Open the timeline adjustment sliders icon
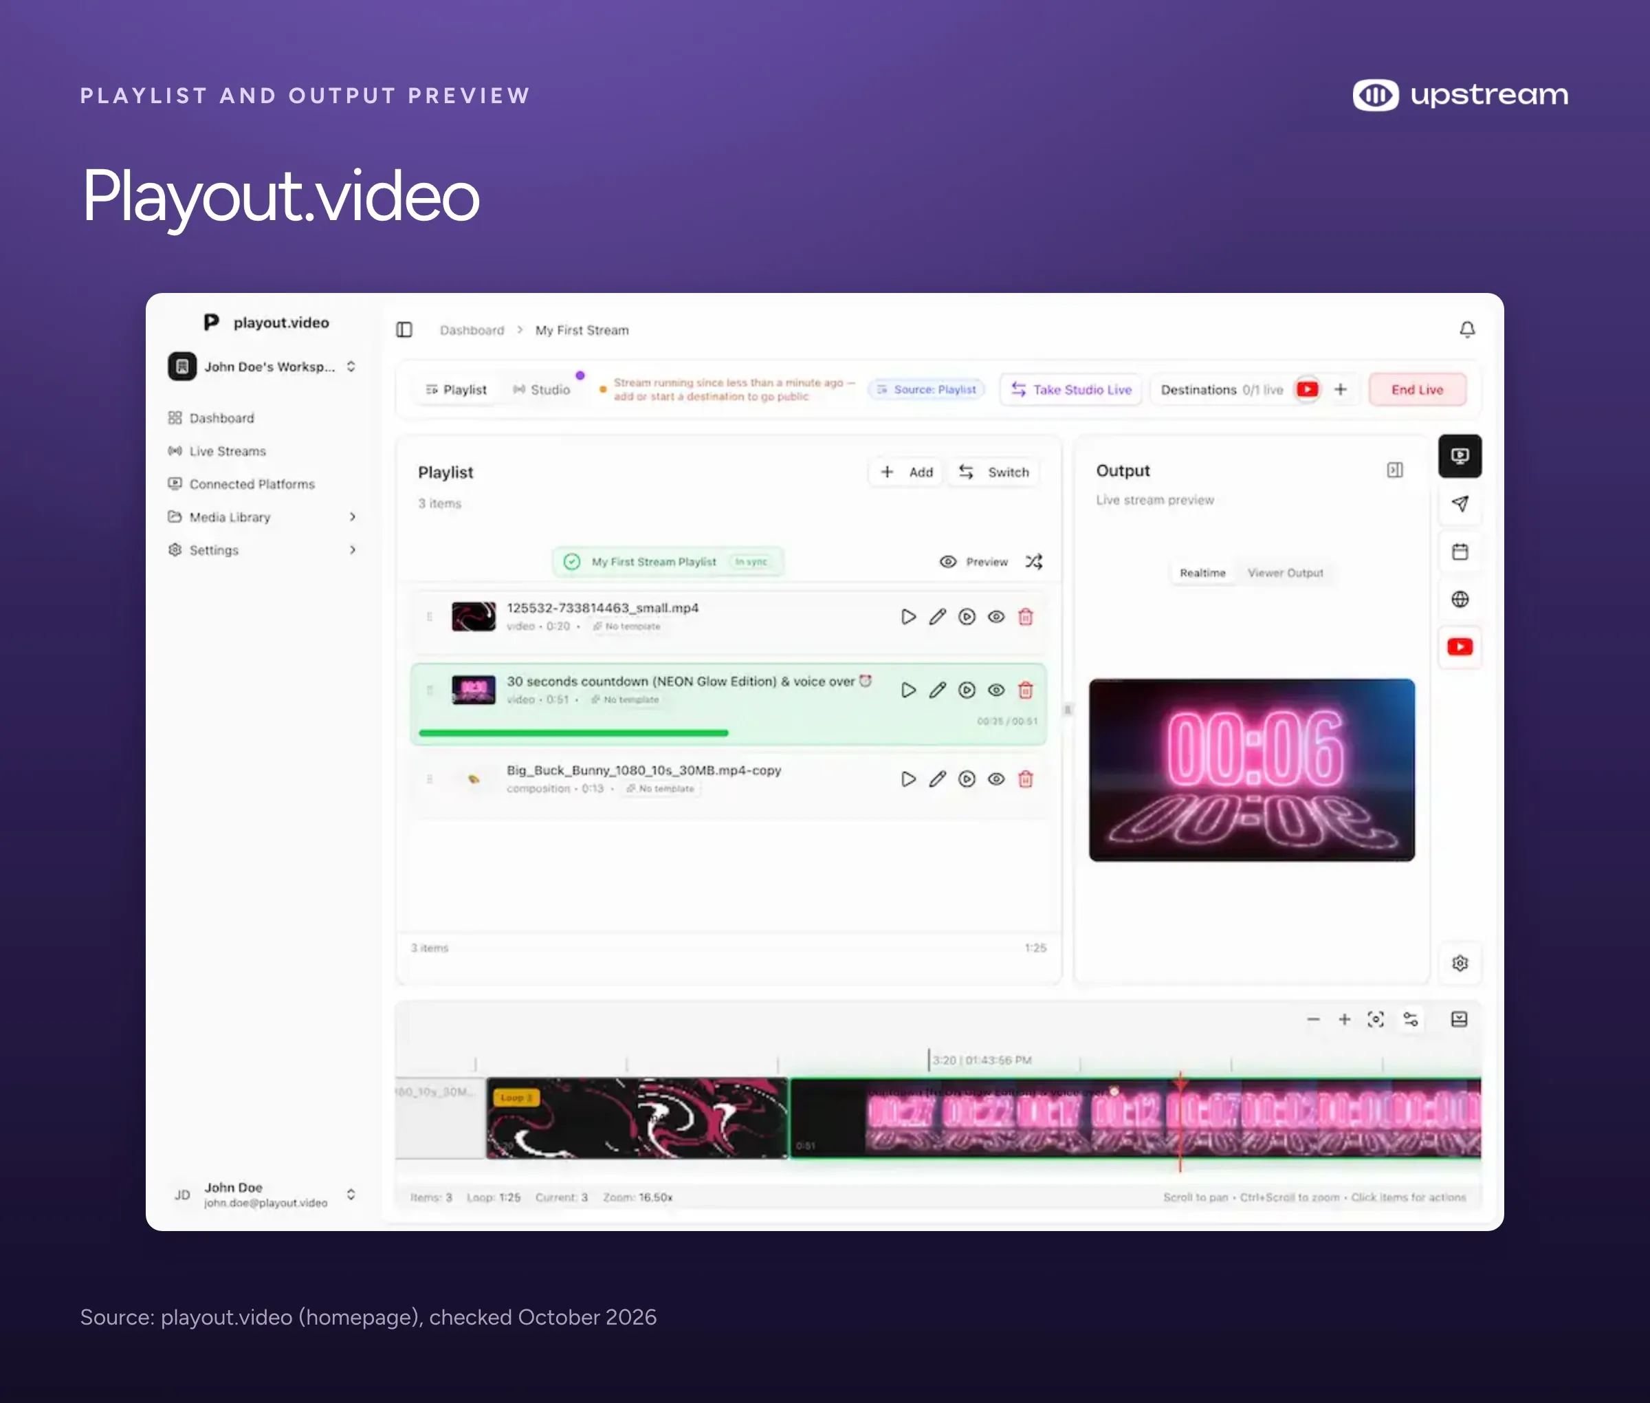This screenshot has width=1650, height=1403. tap(1411, 1019)
